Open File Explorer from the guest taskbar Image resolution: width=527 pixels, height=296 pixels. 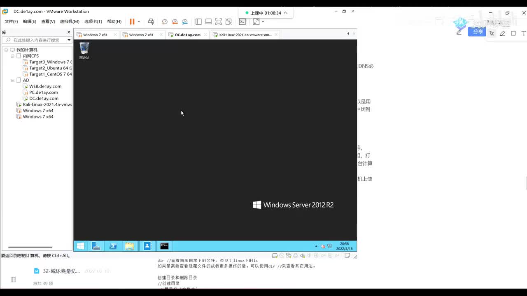[130, 246]
